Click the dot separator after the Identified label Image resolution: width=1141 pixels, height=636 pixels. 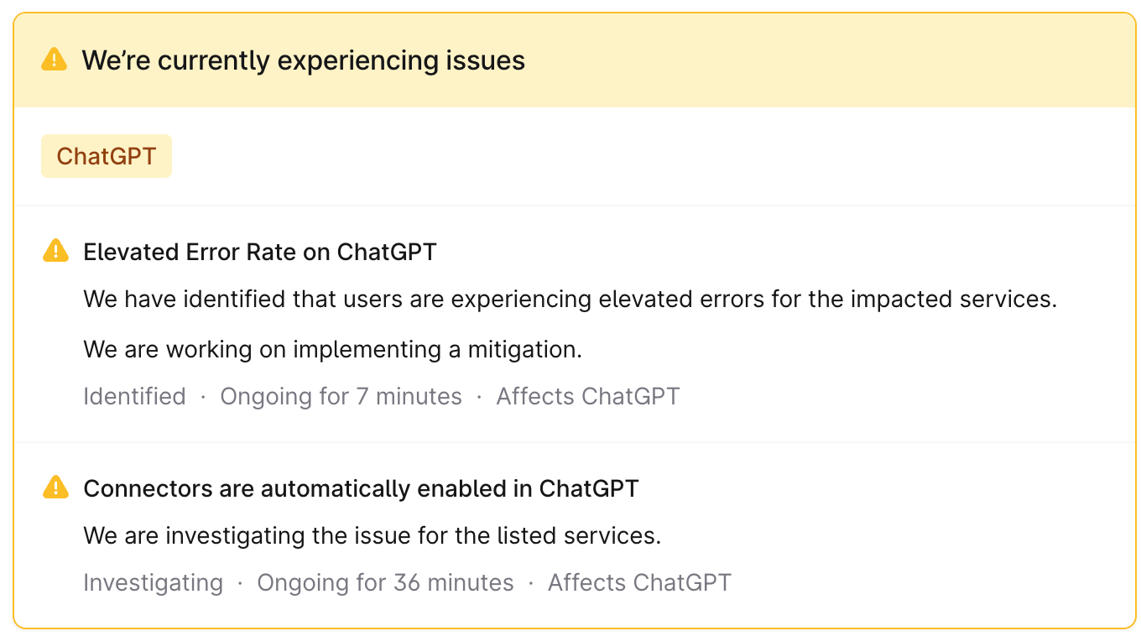click(x=203, y=397)
